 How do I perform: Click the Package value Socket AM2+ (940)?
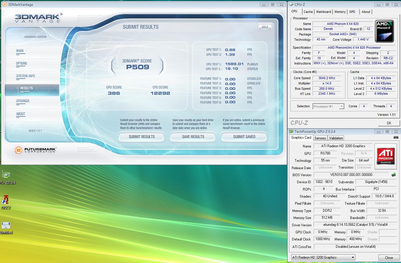coord(342,34)
